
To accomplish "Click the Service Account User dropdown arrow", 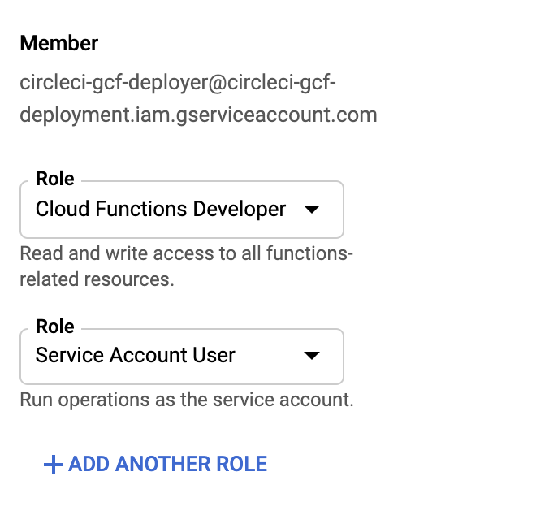I will point(312,356).
